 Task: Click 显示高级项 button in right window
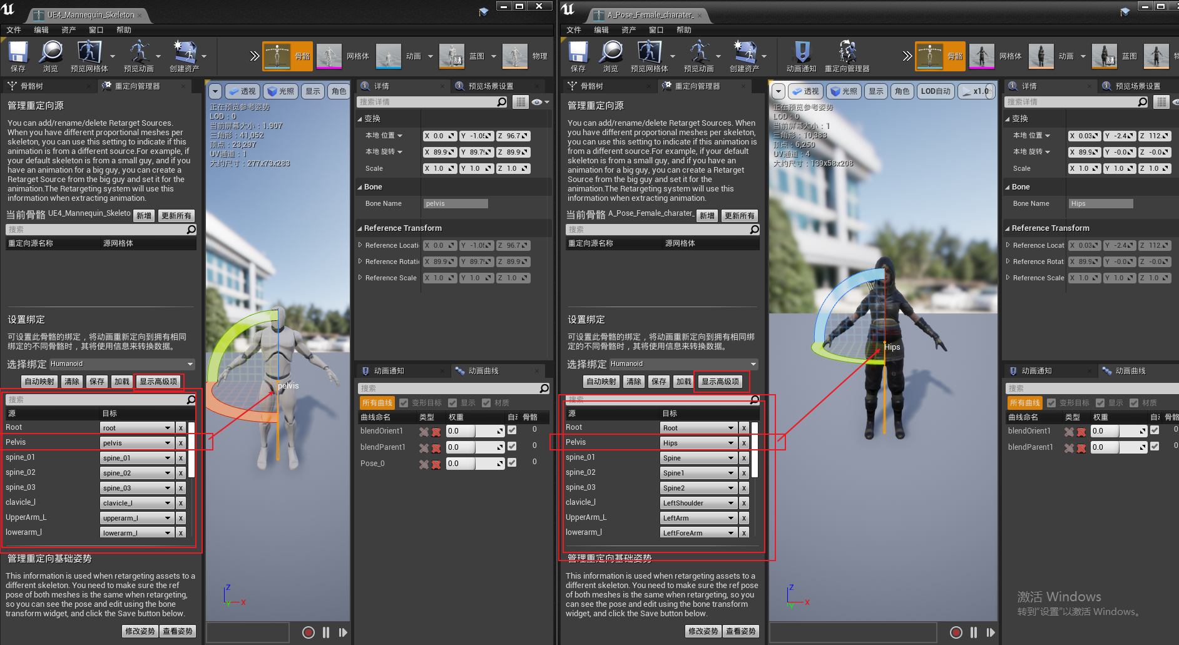pyautogui.click(x=720, y=382)
